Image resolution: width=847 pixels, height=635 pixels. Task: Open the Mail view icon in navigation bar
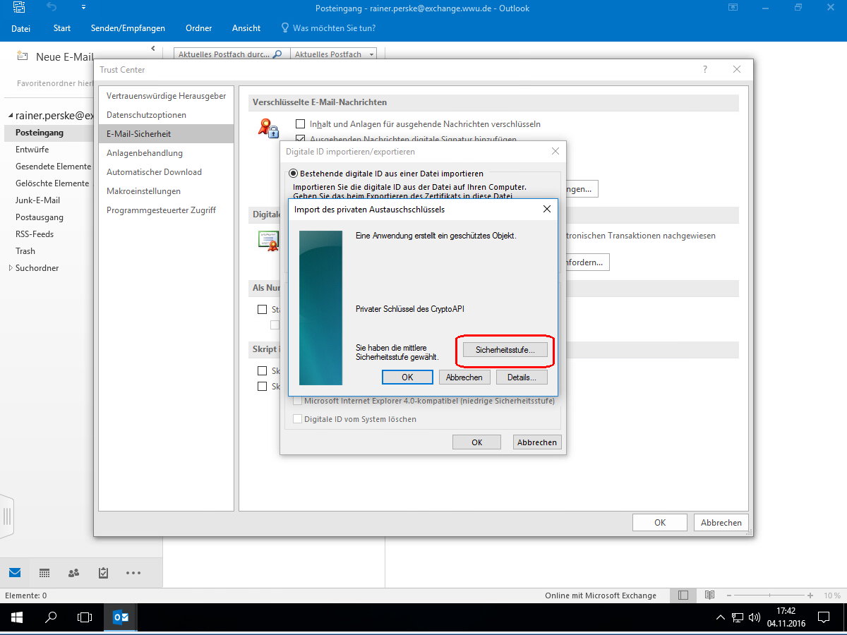15,572
